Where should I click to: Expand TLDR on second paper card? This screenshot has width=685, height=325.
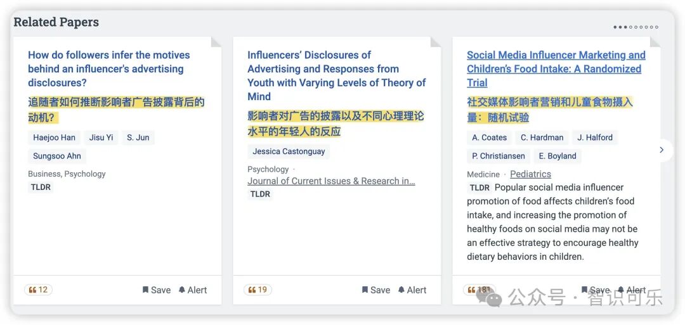[260, 194]
